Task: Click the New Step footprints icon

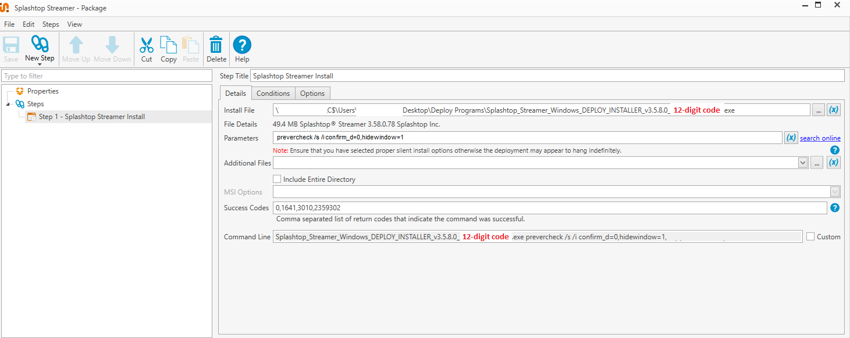Action: [x=40, y=44]
